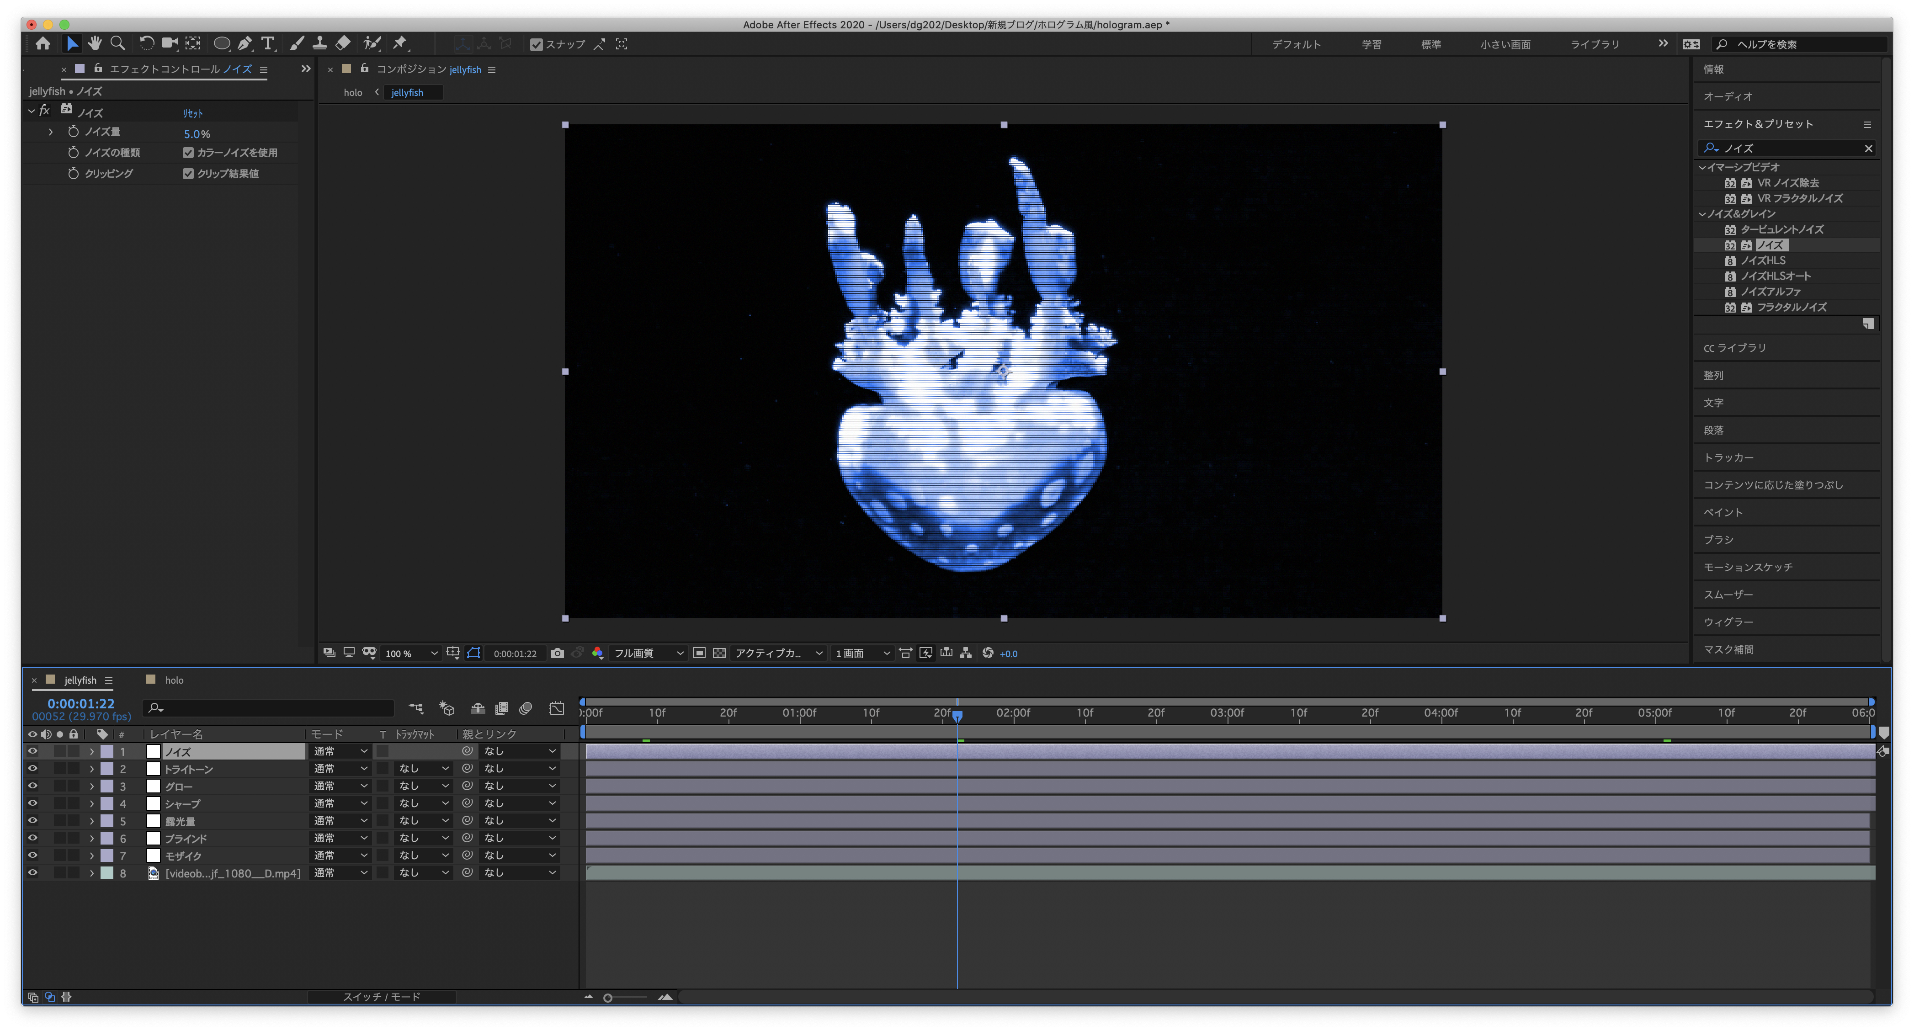Expand the ノイズ量 property triangle
1914x1031 pixels.
click(51, 132)
